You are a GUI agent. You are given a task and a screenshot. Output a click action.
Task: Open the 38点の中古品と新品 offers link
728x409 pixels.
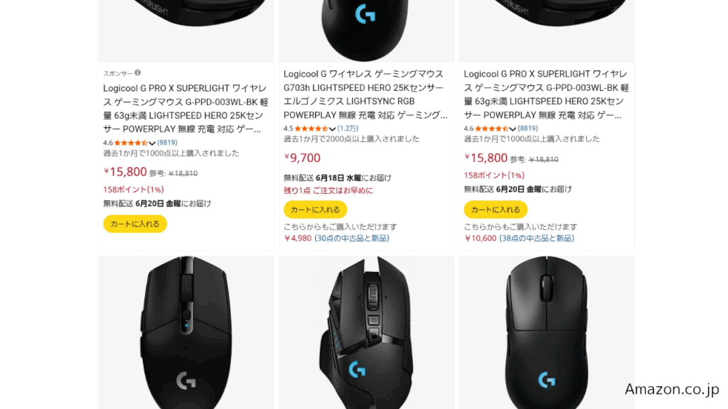537,239
